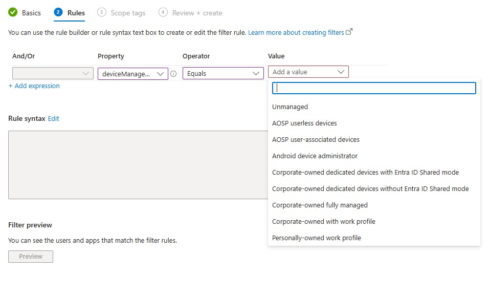Click Edit next to Rule syntax

[x=54, y=118]
